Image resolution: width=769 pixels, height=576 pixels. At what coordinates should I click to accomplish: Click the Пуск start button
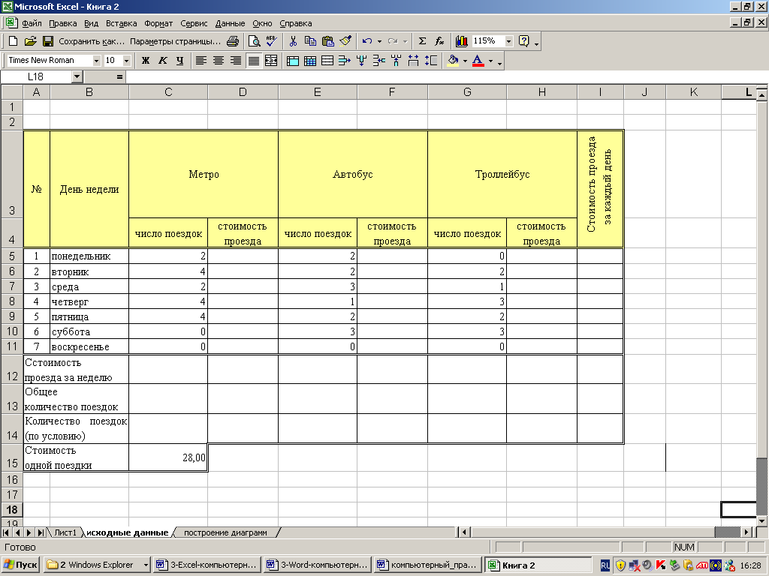pos(20,565)
